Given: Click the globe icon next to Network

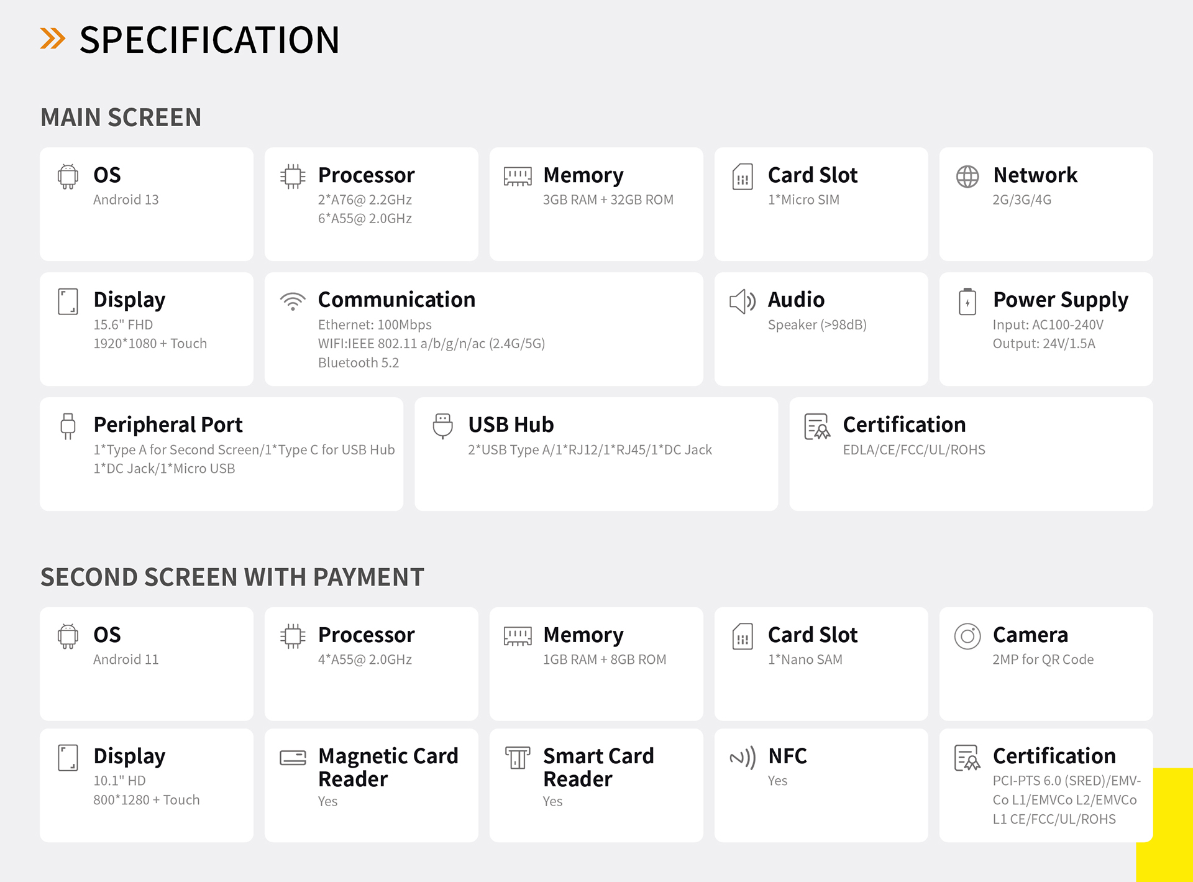Looking at the screenshot, I should pyautogui.click(x=967, y=177).
